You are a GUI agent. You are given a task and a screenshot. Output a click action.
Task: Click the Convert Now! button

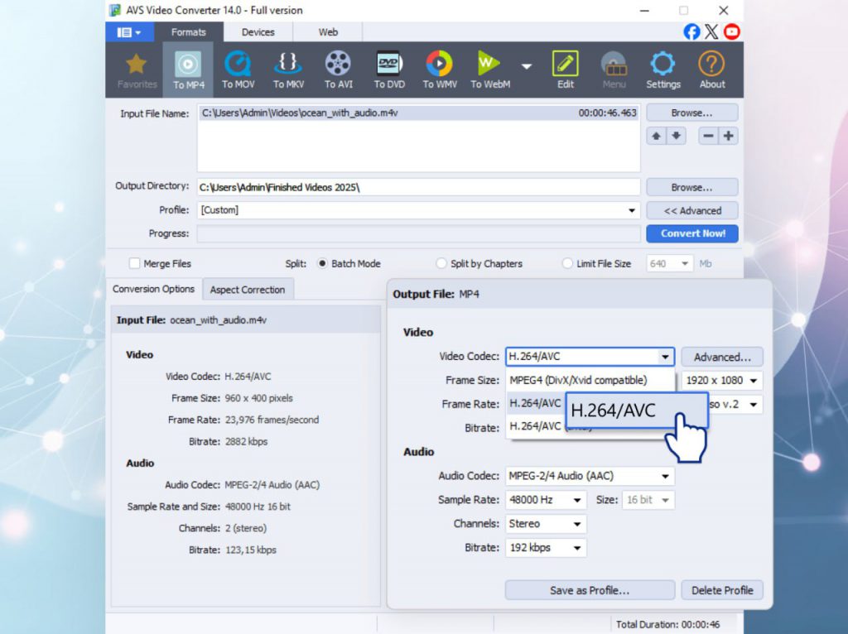point(692,233)
